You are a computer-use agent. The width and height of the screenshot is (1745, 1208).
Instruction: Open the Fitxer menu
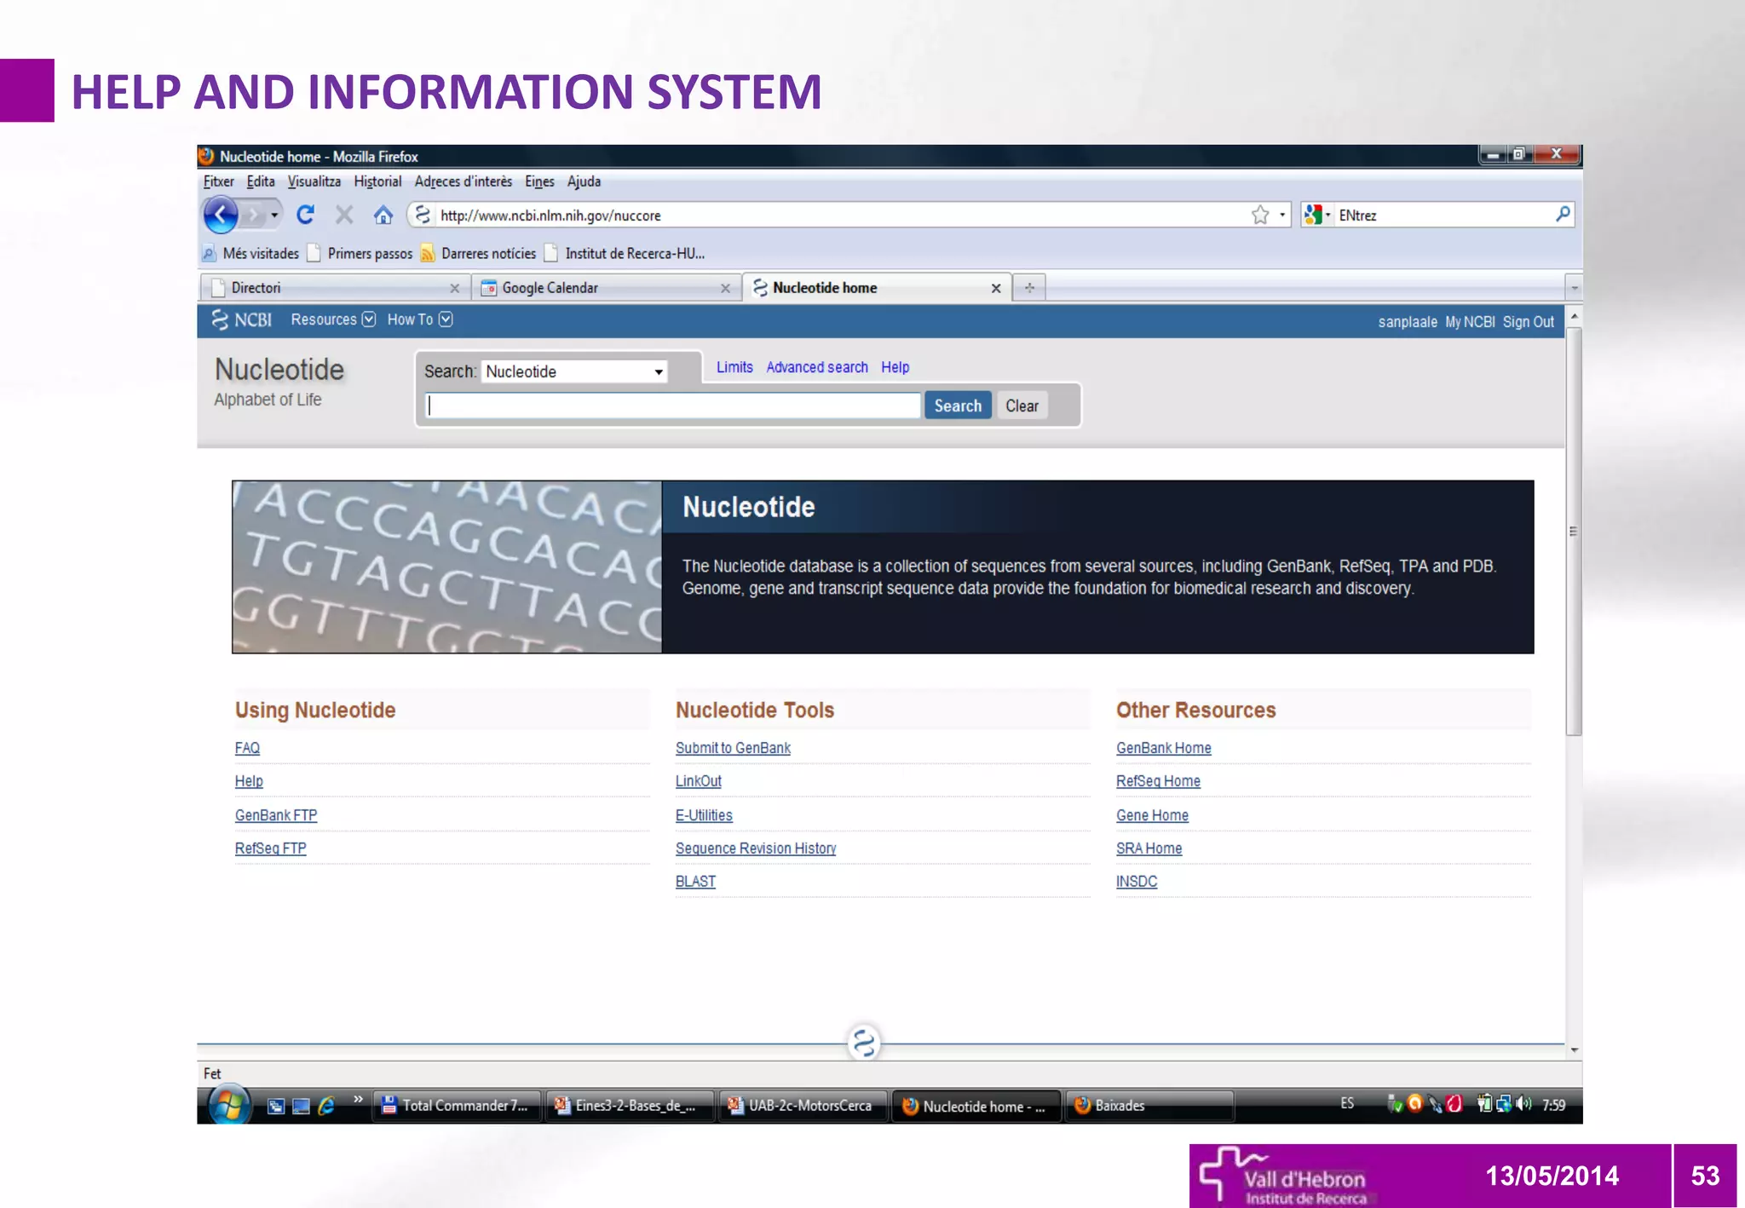pyautogui.click(x=218, y=181)
